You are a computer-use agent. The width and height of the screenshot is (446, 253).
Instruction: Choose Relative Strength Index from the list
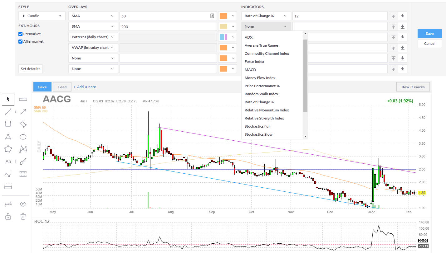click(264, 118)
